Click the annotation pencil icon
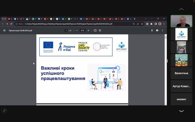The image size is (195, 122). pyautogui.click(x=4, y=111)
